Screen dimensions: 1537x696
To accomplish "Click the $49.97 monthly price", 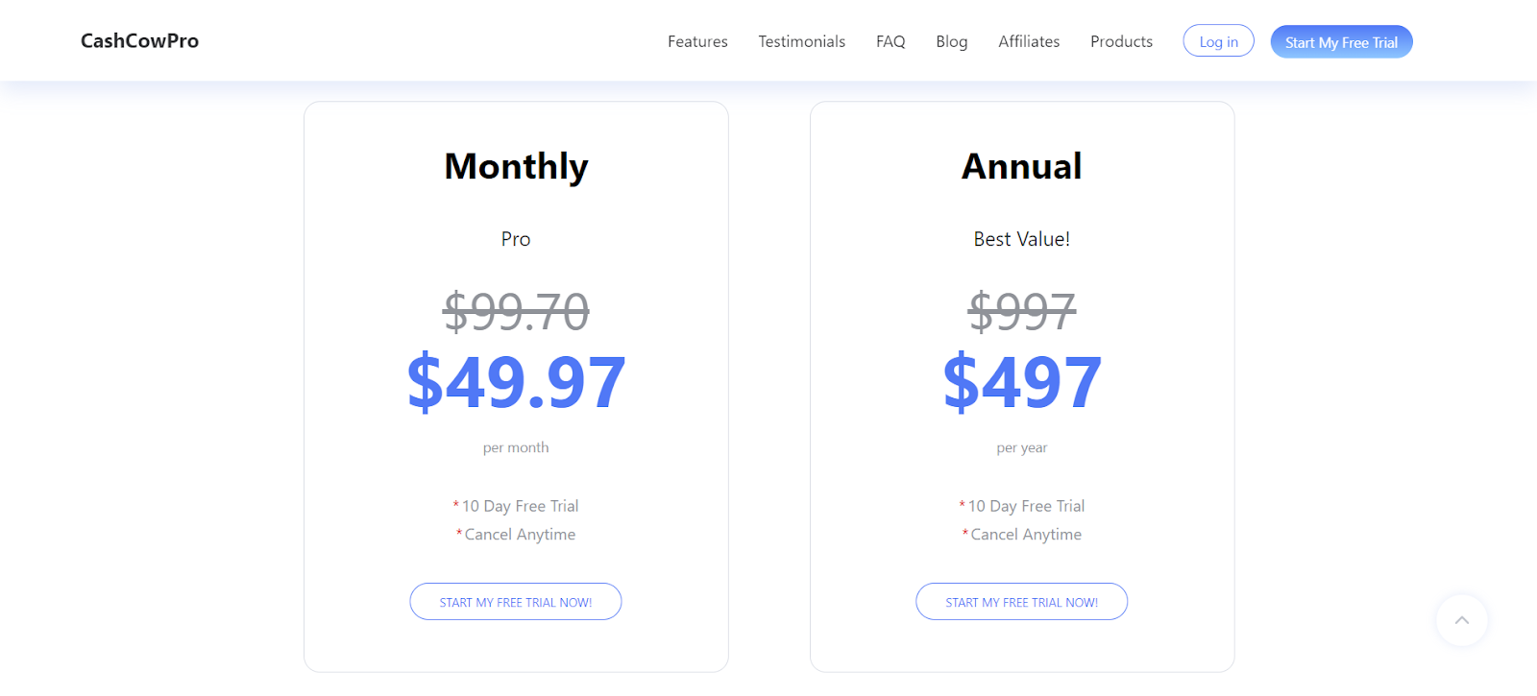I will (x=516, y=382).
